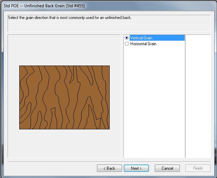Cancel the wizard dialog
The width and height of the screenshot is (217, 178).
[167, 168]
